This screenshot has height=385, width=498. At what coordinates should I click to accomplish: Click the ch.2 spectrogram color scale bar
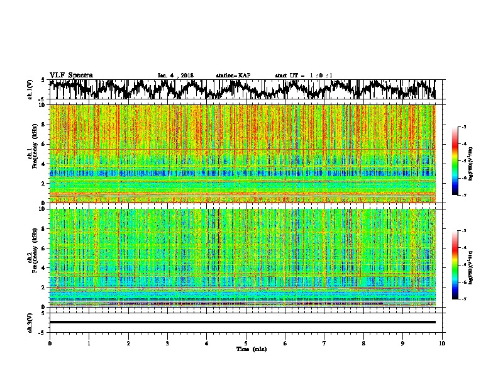(455, 265)
